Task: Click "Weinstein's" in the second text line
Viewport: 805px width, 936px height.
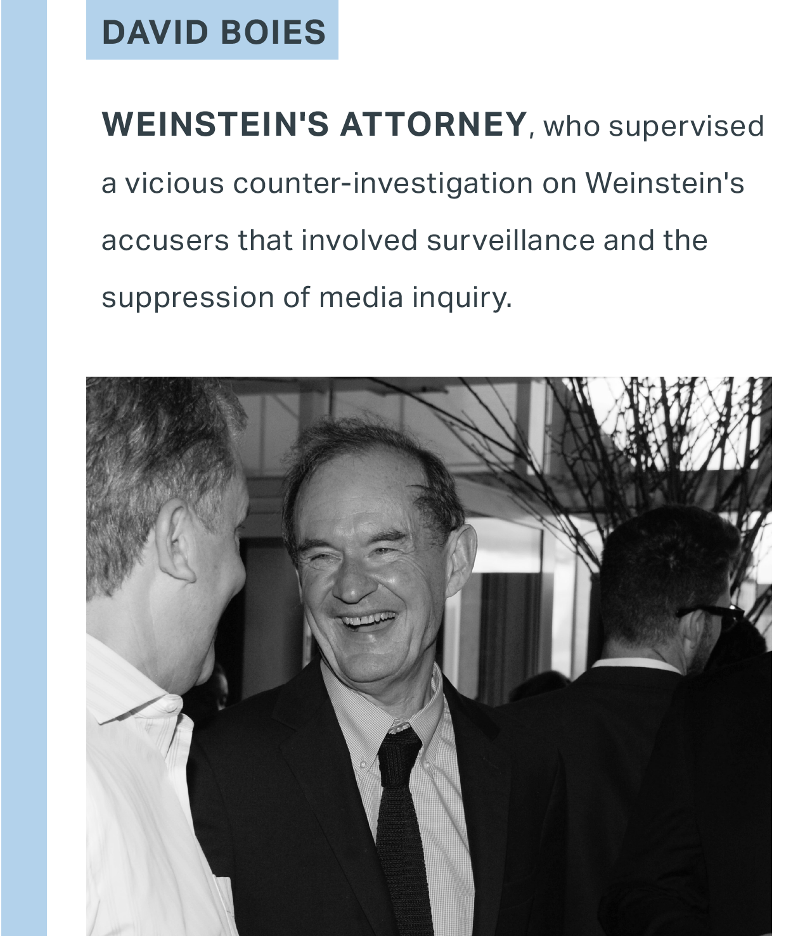Action: point(664,183)
